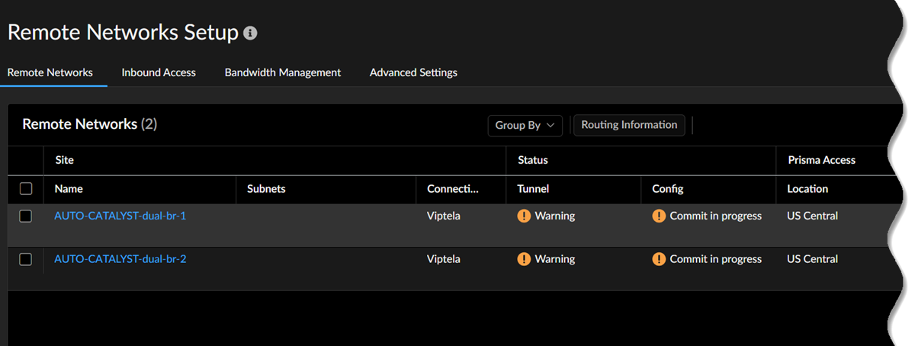This screenshot has height=346, width=915.
Task: Click the Tunnel column header
Action: [x=533, y=189]
